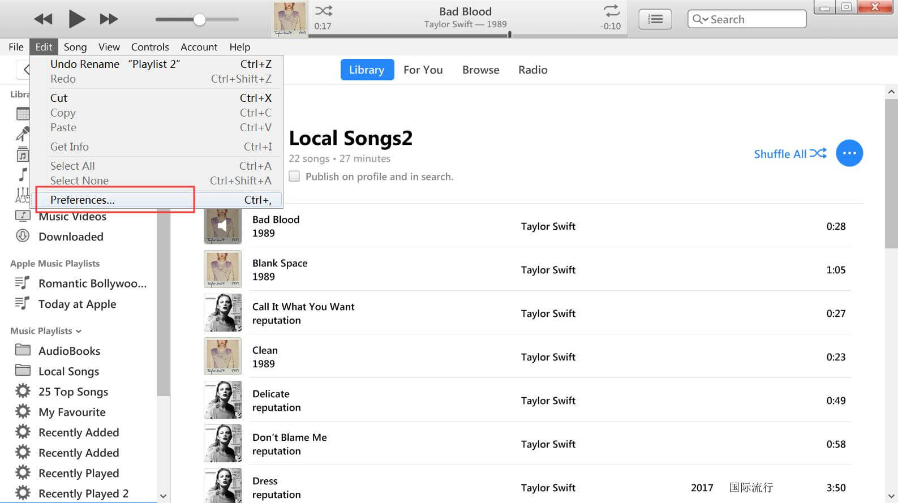Close the Edit menu via its title
This screenshot has height=503, width=898.
click(44, 47)
